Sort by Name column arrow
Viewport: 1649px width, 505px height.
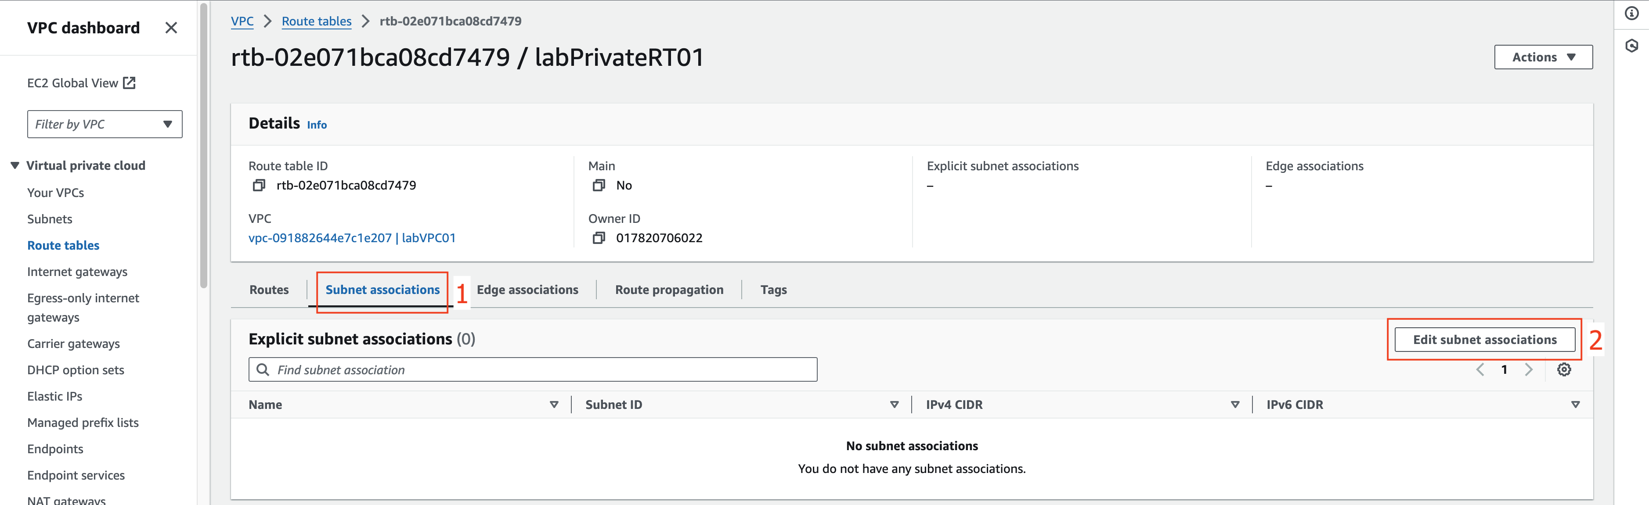click(554, 405)
